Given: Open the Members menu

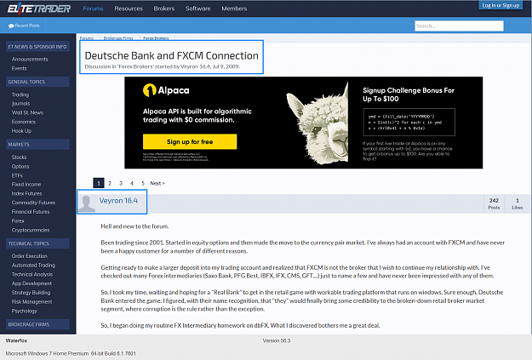Looking at the screenshot, I should pos(234,9).
